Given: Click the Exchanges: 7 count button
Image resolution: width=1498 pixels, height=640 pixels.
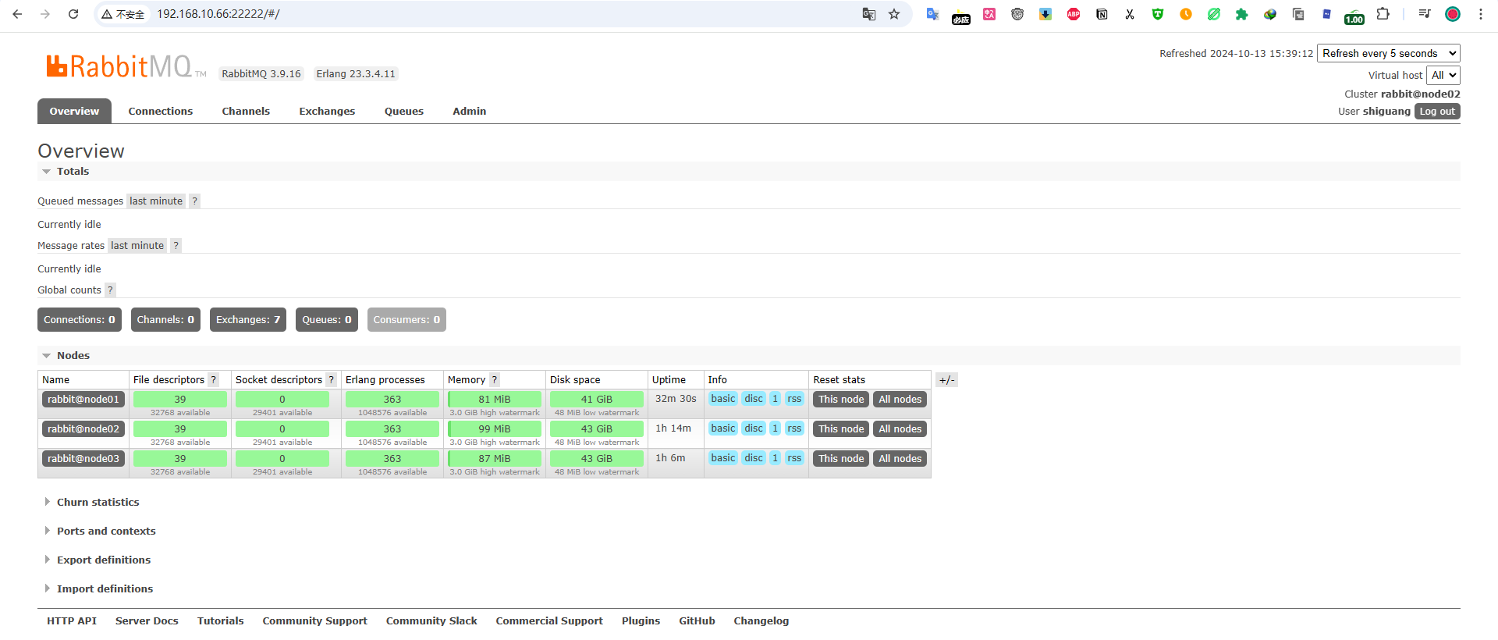Looking at the screenshot, I should [x=248, y=320].
